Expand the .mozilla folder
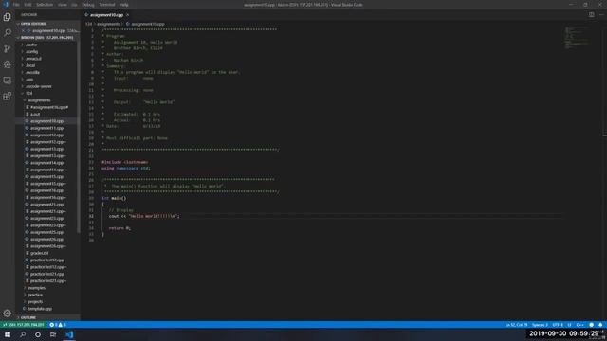Screen dimensions: 607x341 click(x=32, y=72)
